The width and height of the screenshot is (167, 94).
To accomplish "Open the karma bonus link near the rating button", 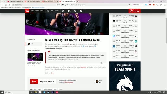I will click(68, 82).
